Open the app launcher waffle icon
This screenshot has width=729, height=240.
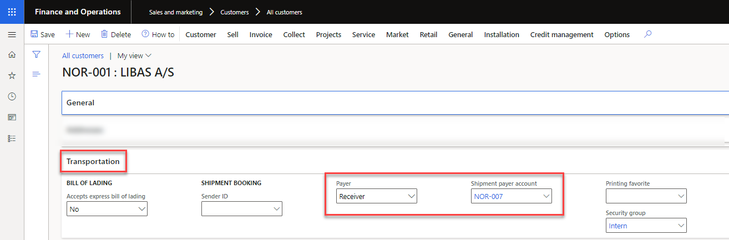[x=12, y=12]
